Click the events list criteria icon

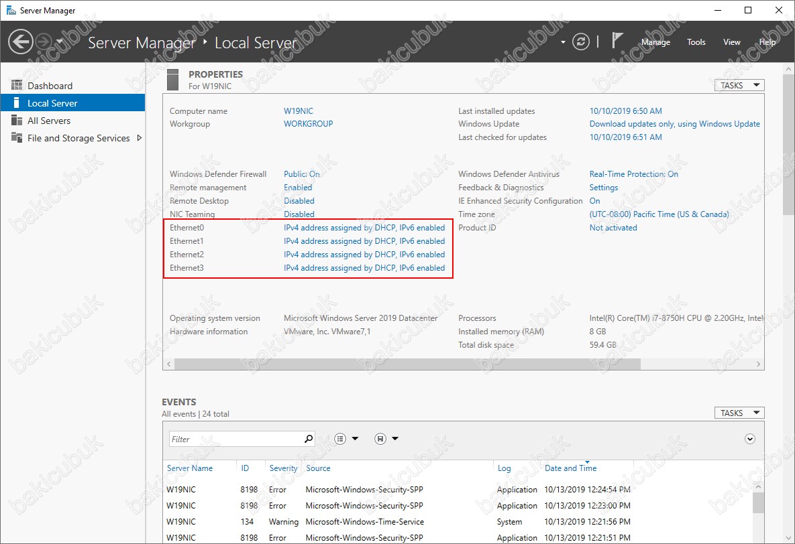pyautogui.click(x=340, y=439)
